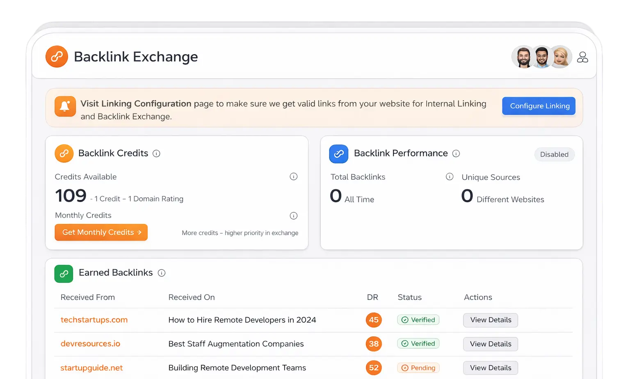
Task: Click the orange Backlink Exchange logo icon
Action: (x=57, y=57)
